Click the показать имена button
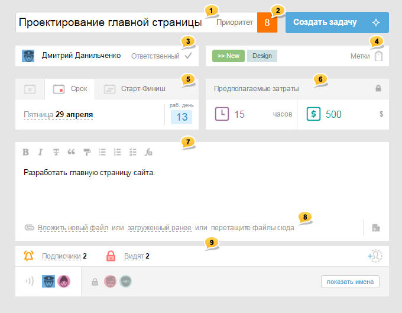Viewport: 402px width, 313px height. click(350, 282)
